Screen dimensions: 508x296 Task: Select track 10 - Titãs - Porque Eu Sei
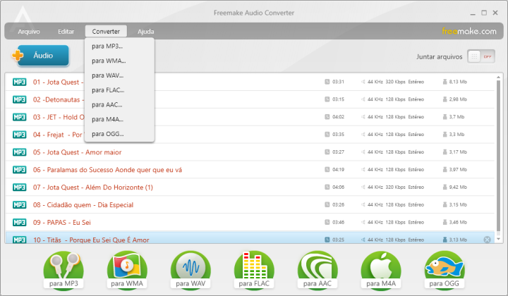coord(250,238)
